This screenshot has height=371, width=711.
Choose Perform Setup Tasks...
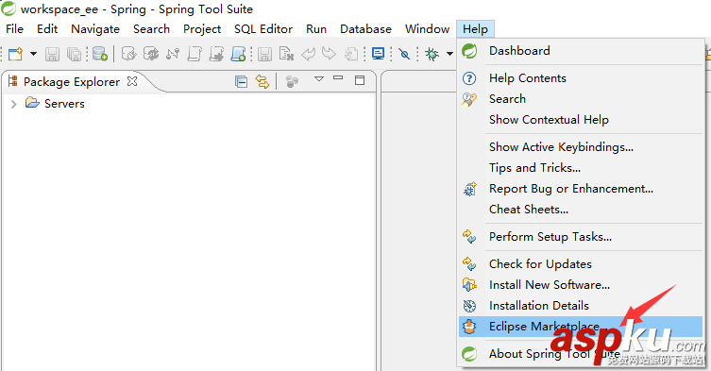tap(581, 237)
